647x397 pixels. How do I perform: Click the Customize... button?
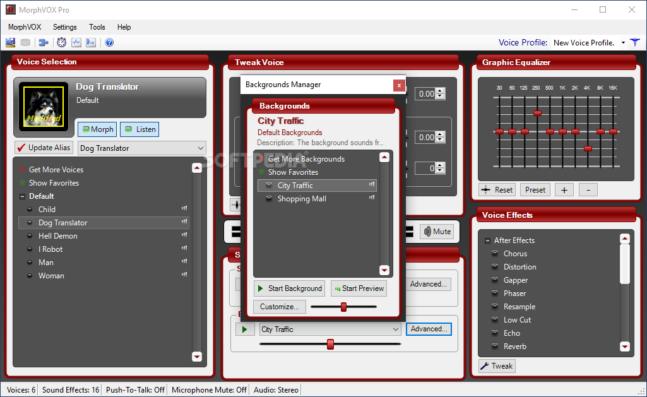pos(280,307)
